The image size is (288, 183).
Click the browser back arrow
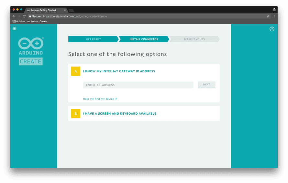pyautogui.click(x=14, y=16)
